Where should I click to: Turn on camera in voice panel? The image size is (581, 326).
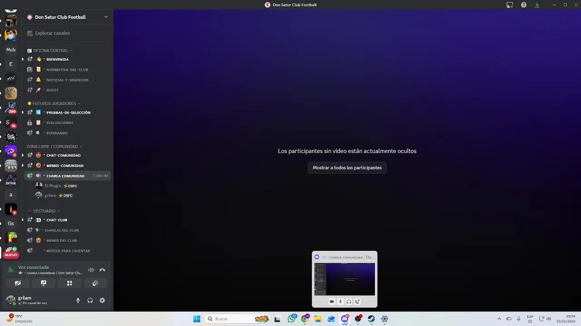pyautogui.click(x=18, y=283)
